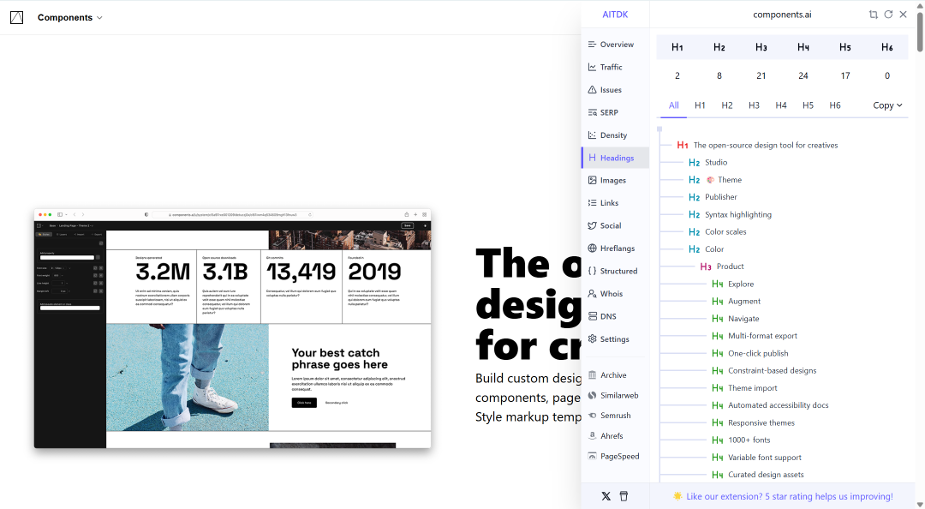Click the crop/screenshot icon in panel header
Screen dimensions: 925x509
873,15
